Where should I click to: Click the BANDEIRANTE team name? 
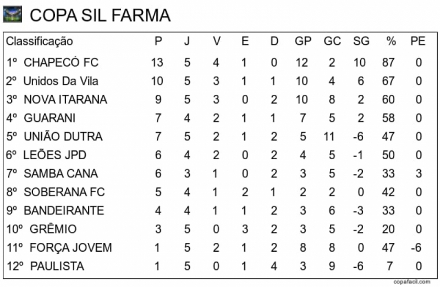pos(64,211)
